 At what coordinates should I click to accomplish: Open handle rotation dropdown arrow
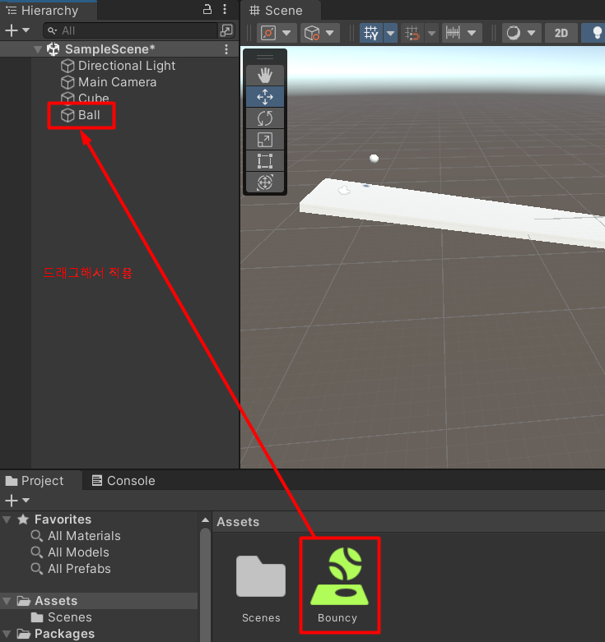click(x=329, y=33)
